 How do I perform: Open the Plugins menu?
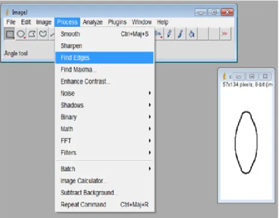(x=117, y=22)
